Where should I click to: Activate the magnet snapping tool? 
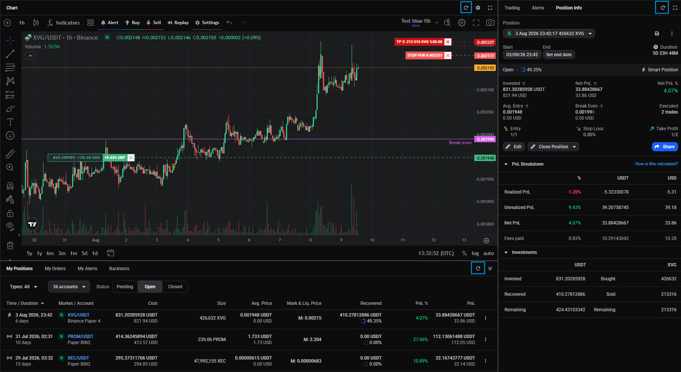(10, 186)
